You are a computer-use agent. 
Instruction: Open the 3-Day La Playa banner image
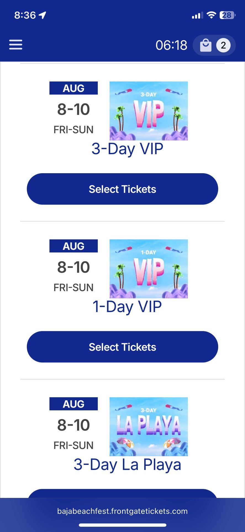149,427
